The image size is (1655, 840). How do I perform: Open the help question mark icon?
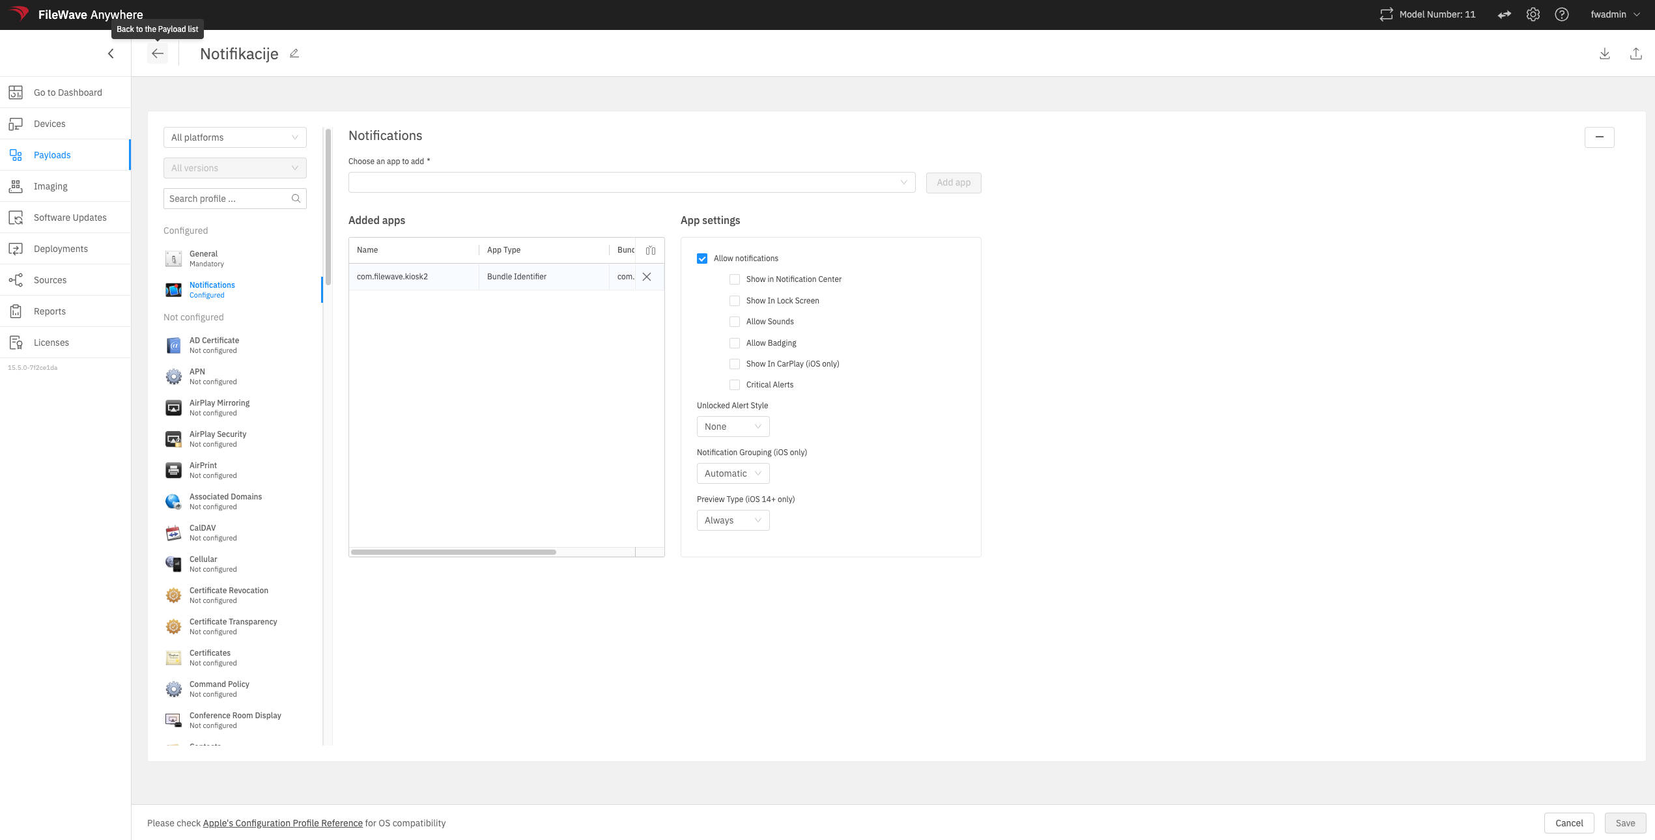[x=1562, y=14]
